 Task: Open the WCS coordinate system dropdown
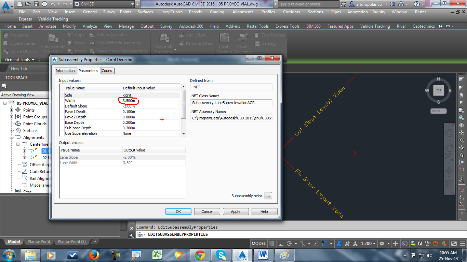coord(439,111)
